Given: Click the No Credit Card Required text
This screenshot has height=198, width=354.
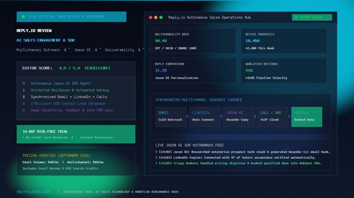Looking at the screenshot, I should coord(47,138).
